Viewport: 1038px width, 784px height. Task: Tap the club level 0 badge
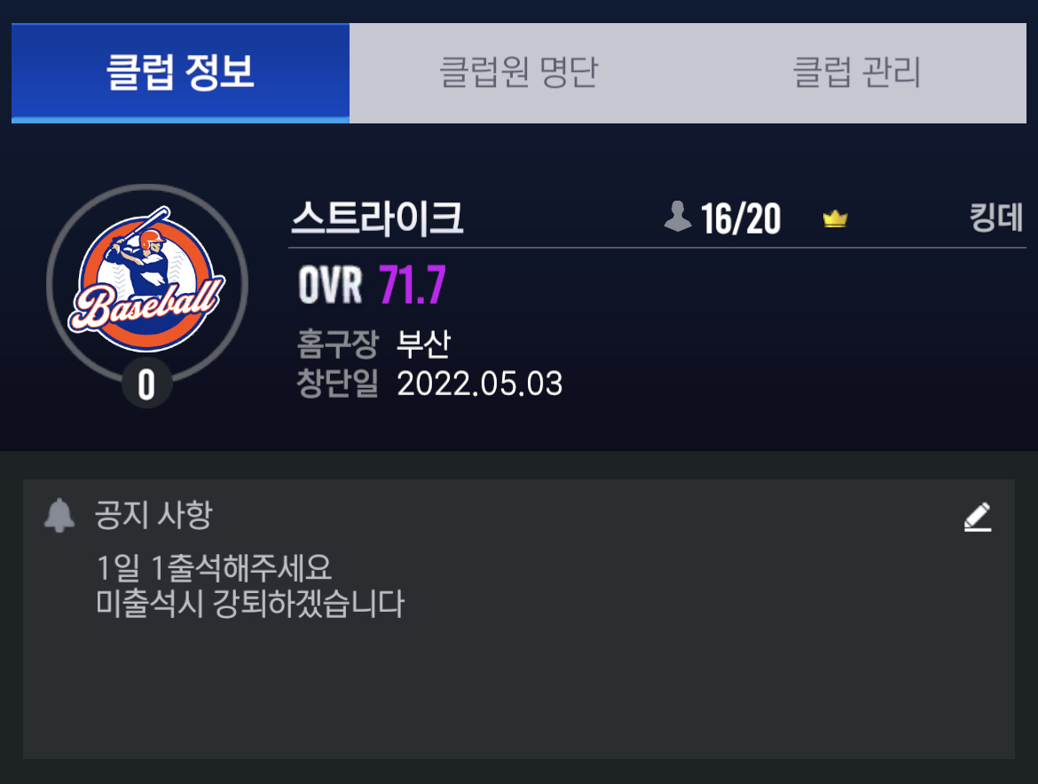click(x=147, y=384)
